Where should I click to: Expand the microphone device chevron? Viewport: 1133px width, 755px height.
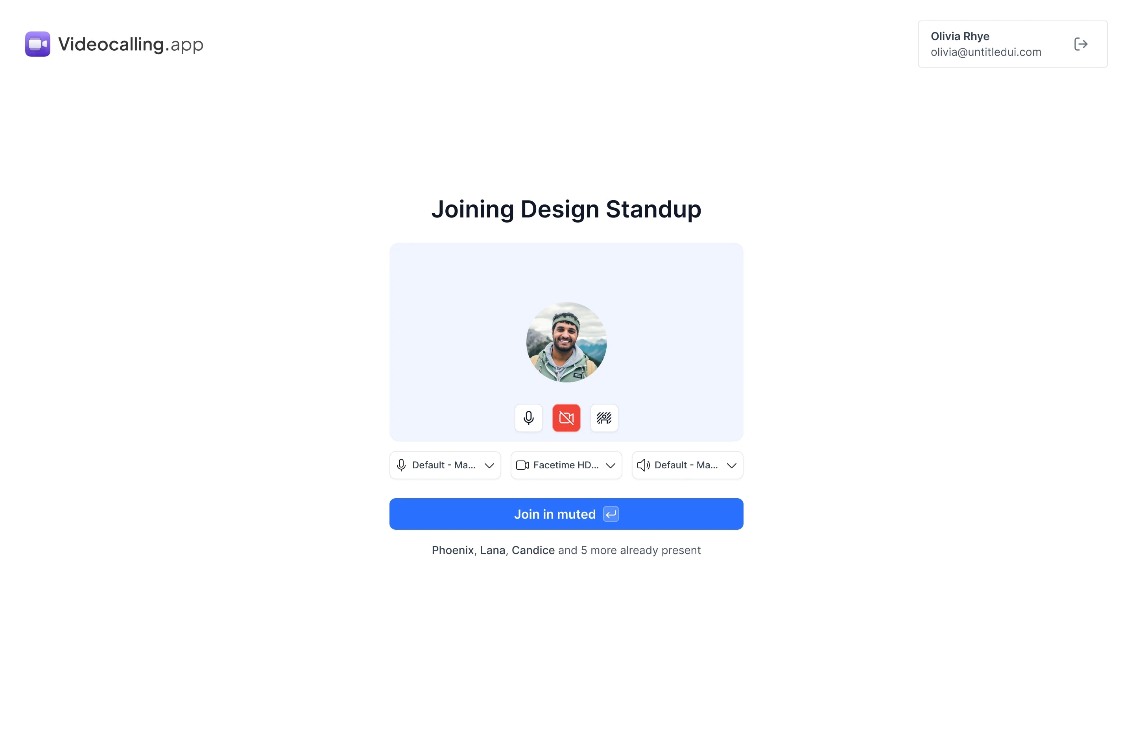[489, 465]
